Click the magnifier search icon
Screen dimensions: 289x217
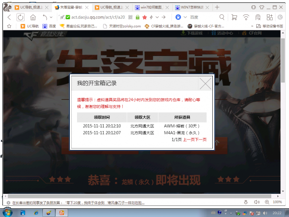(222, 17)
